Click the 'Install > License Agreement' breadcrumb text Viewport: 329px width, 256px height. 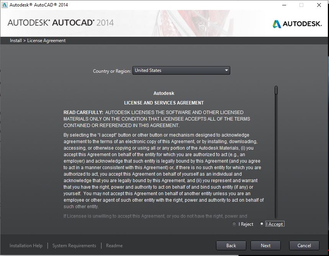coord(38,41)
